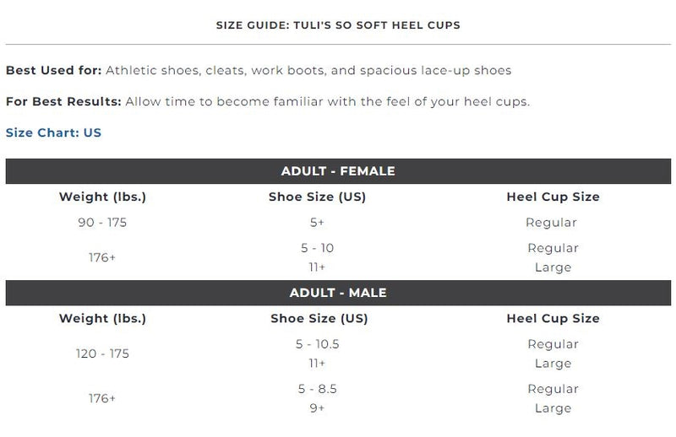Click "Shoe Size (US)" header under Adult Male
The image size is (676, 437).
click(x=317, y=319)
